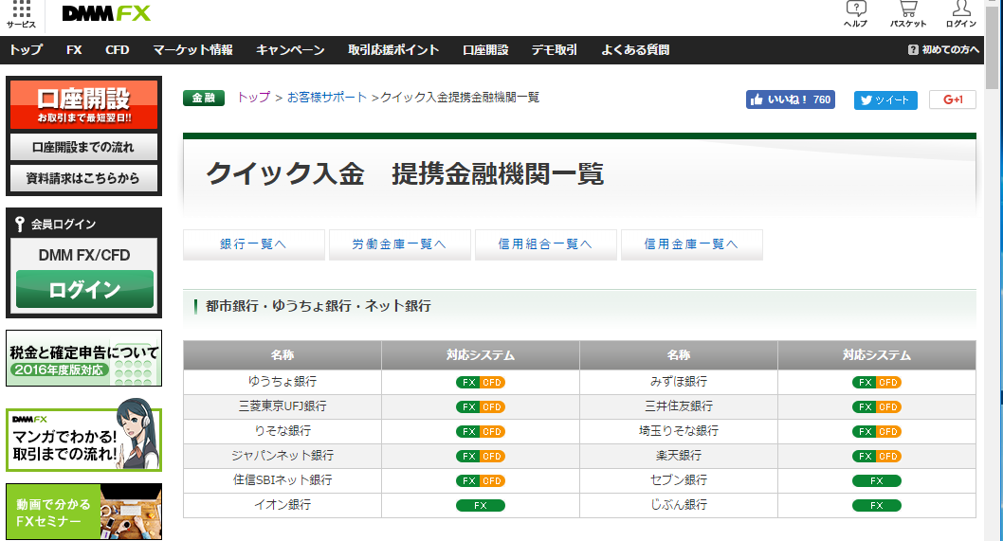
Task: Click the red 口座開設 banner button
Action: [83, 104]
